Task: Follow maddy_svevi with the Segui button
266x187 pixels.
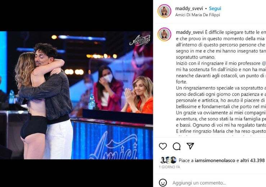Action: tap(215, 9)
